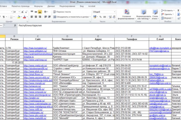The width and height of the screenshot is (181, 120).
Task: Click the Вставить cells icon
Action: [163, 10]
